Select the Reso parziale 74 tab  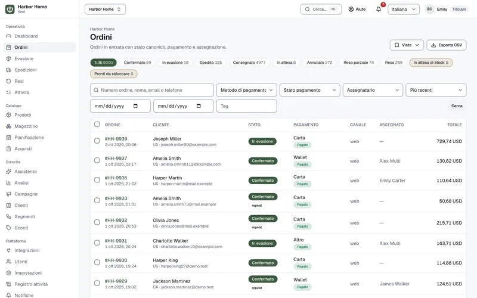pos(359,63)
